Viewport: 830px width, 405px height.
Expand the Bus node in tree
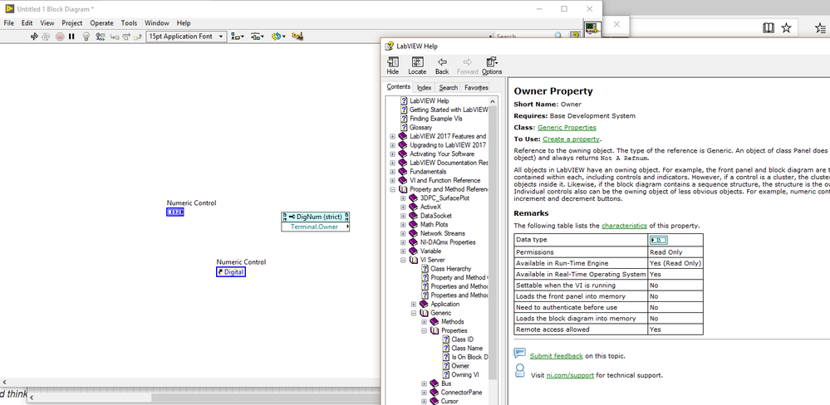point(424,384)
